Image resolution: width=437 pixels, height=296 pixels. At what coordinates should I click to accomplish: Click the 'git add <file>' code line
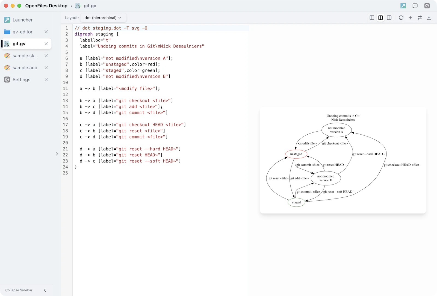(121, 106)
